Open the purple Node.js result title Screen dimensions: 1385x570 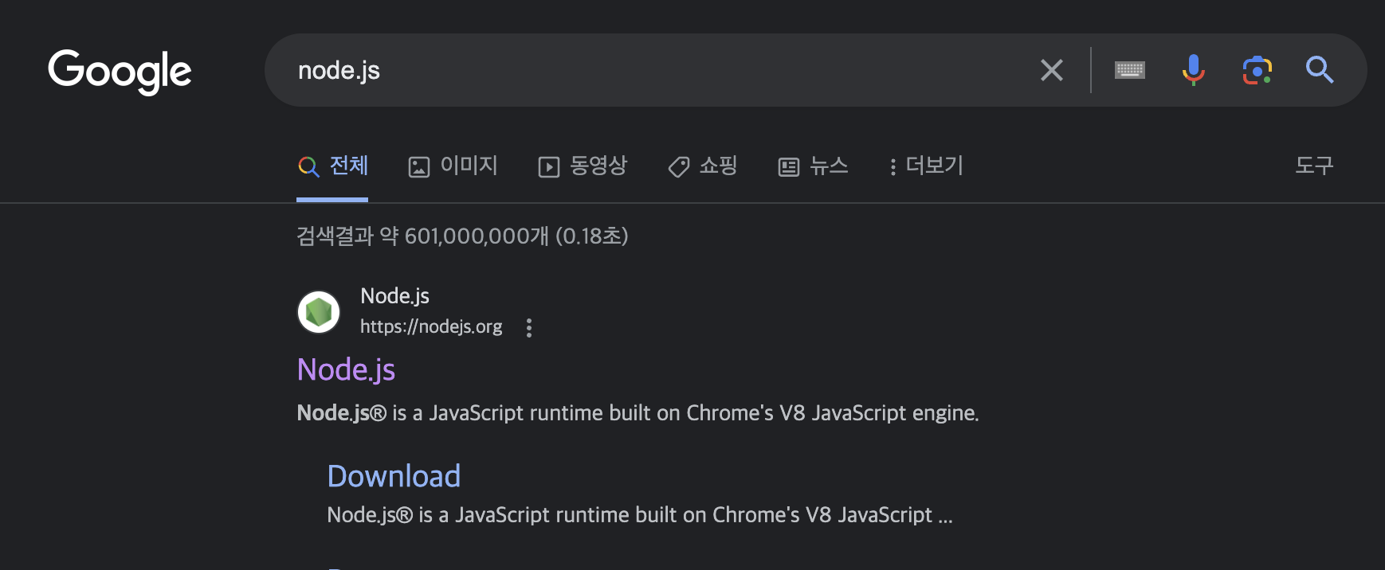point(346,370)
